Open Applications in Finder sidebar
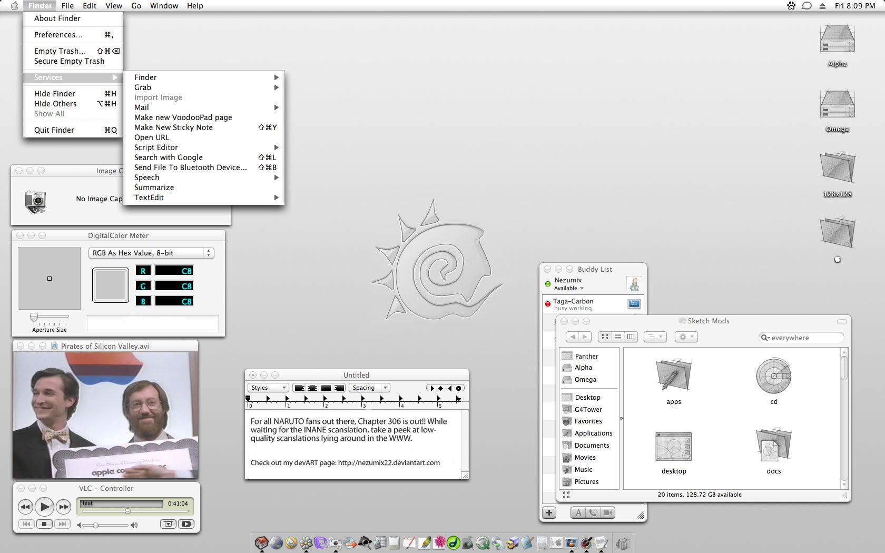This screenshot has height=553, width=885. 593,433
